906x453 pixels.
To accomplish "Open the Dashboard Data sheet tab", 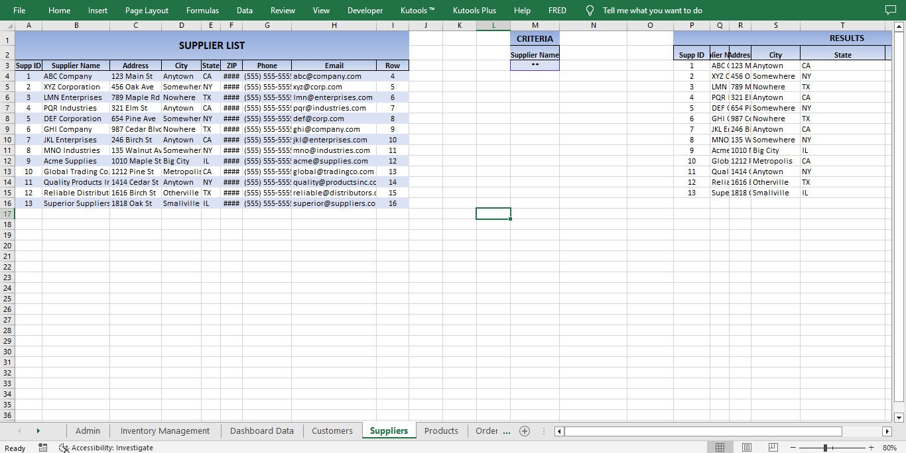I will point(261,430).
